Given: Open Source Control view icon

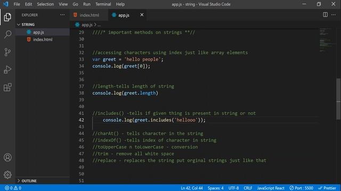Looking at the screenshot, I should [7, 52].
